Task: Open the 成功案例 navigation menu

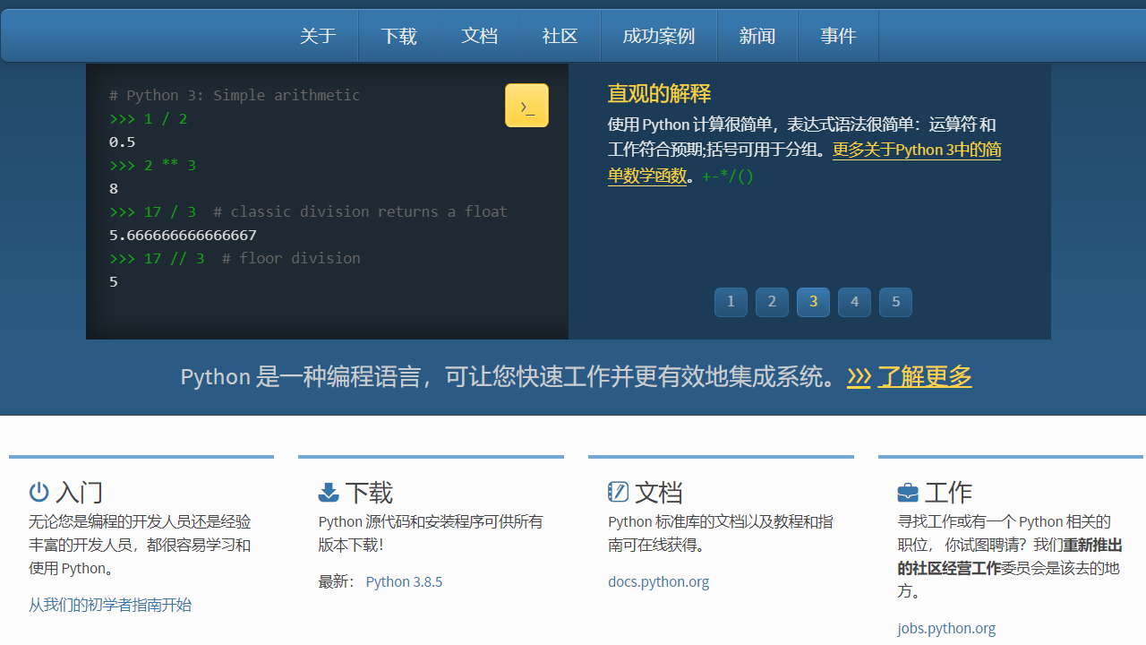Action: pyautogui.click(x=658, y=36)
